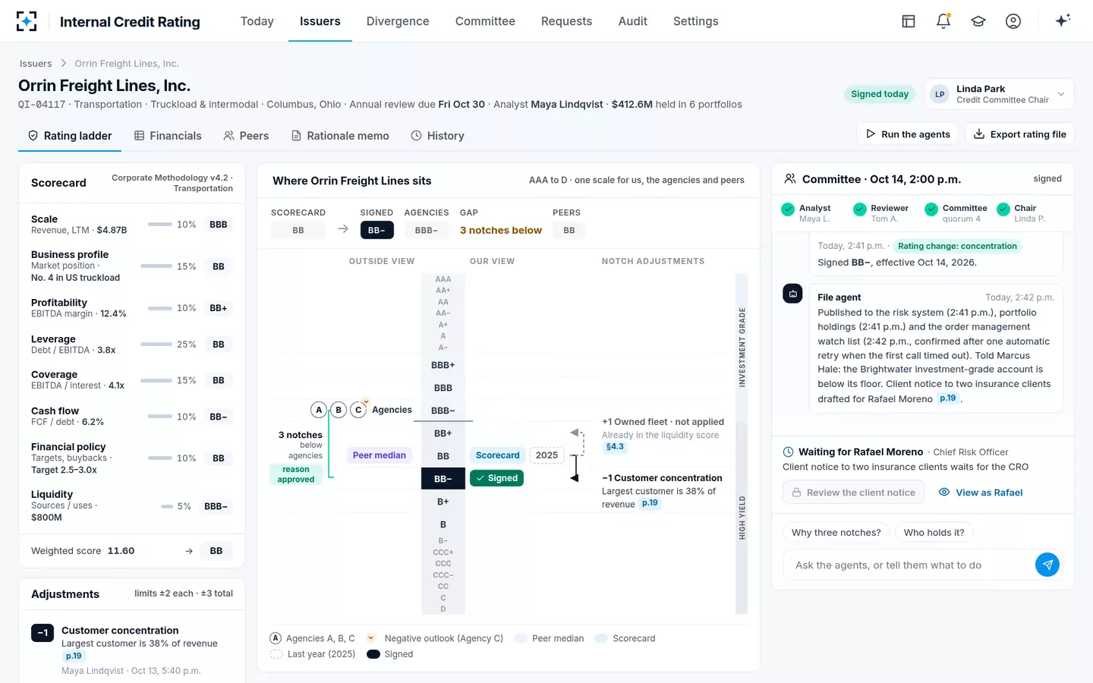Click the File agent avatar icon

(x=792, y=294)
